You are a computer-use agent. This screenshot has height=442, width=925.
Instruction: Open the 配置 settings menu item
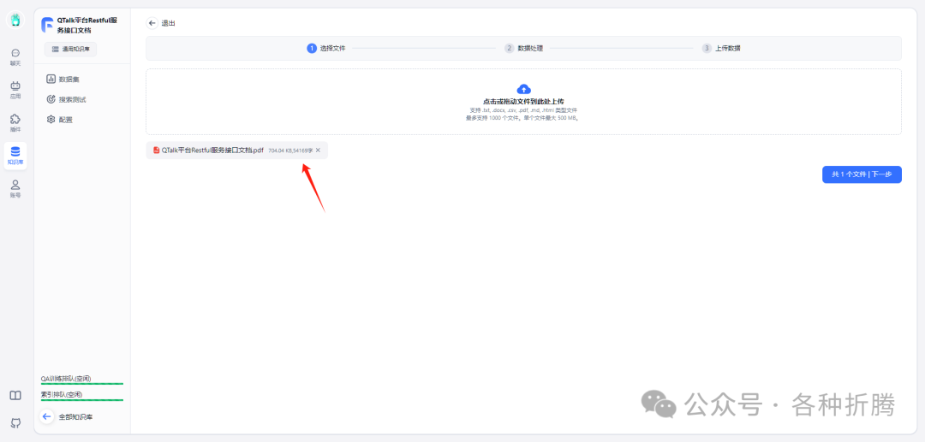[x=60, y=120]
